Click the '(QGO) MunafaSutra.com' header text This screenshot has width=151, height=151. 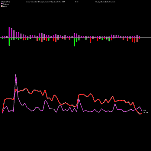pyautogui.click(x=105, y=2)
